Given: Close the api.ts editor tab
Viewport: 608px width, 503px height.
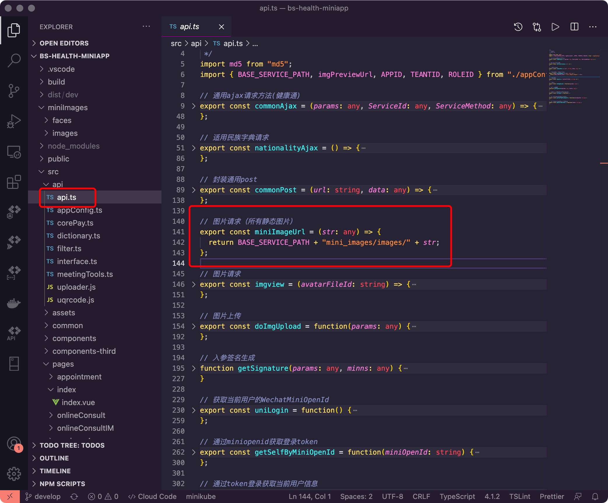Looking at the screenshot, I should (x=222, y=27).
